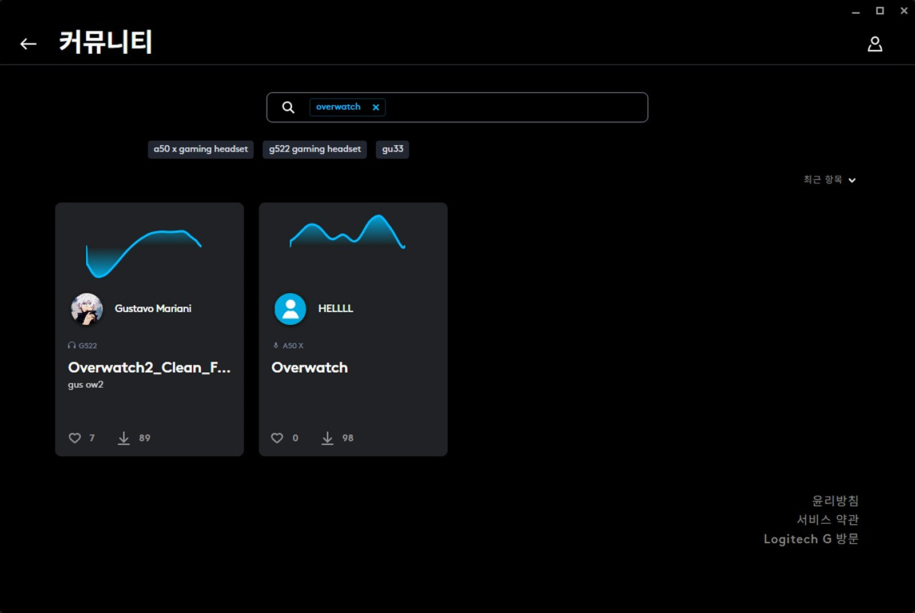The width and height of the screenshot is (915, 613).
Task: Like the Overwatch2_Clean_F... preset
Action: click(75, 438)
